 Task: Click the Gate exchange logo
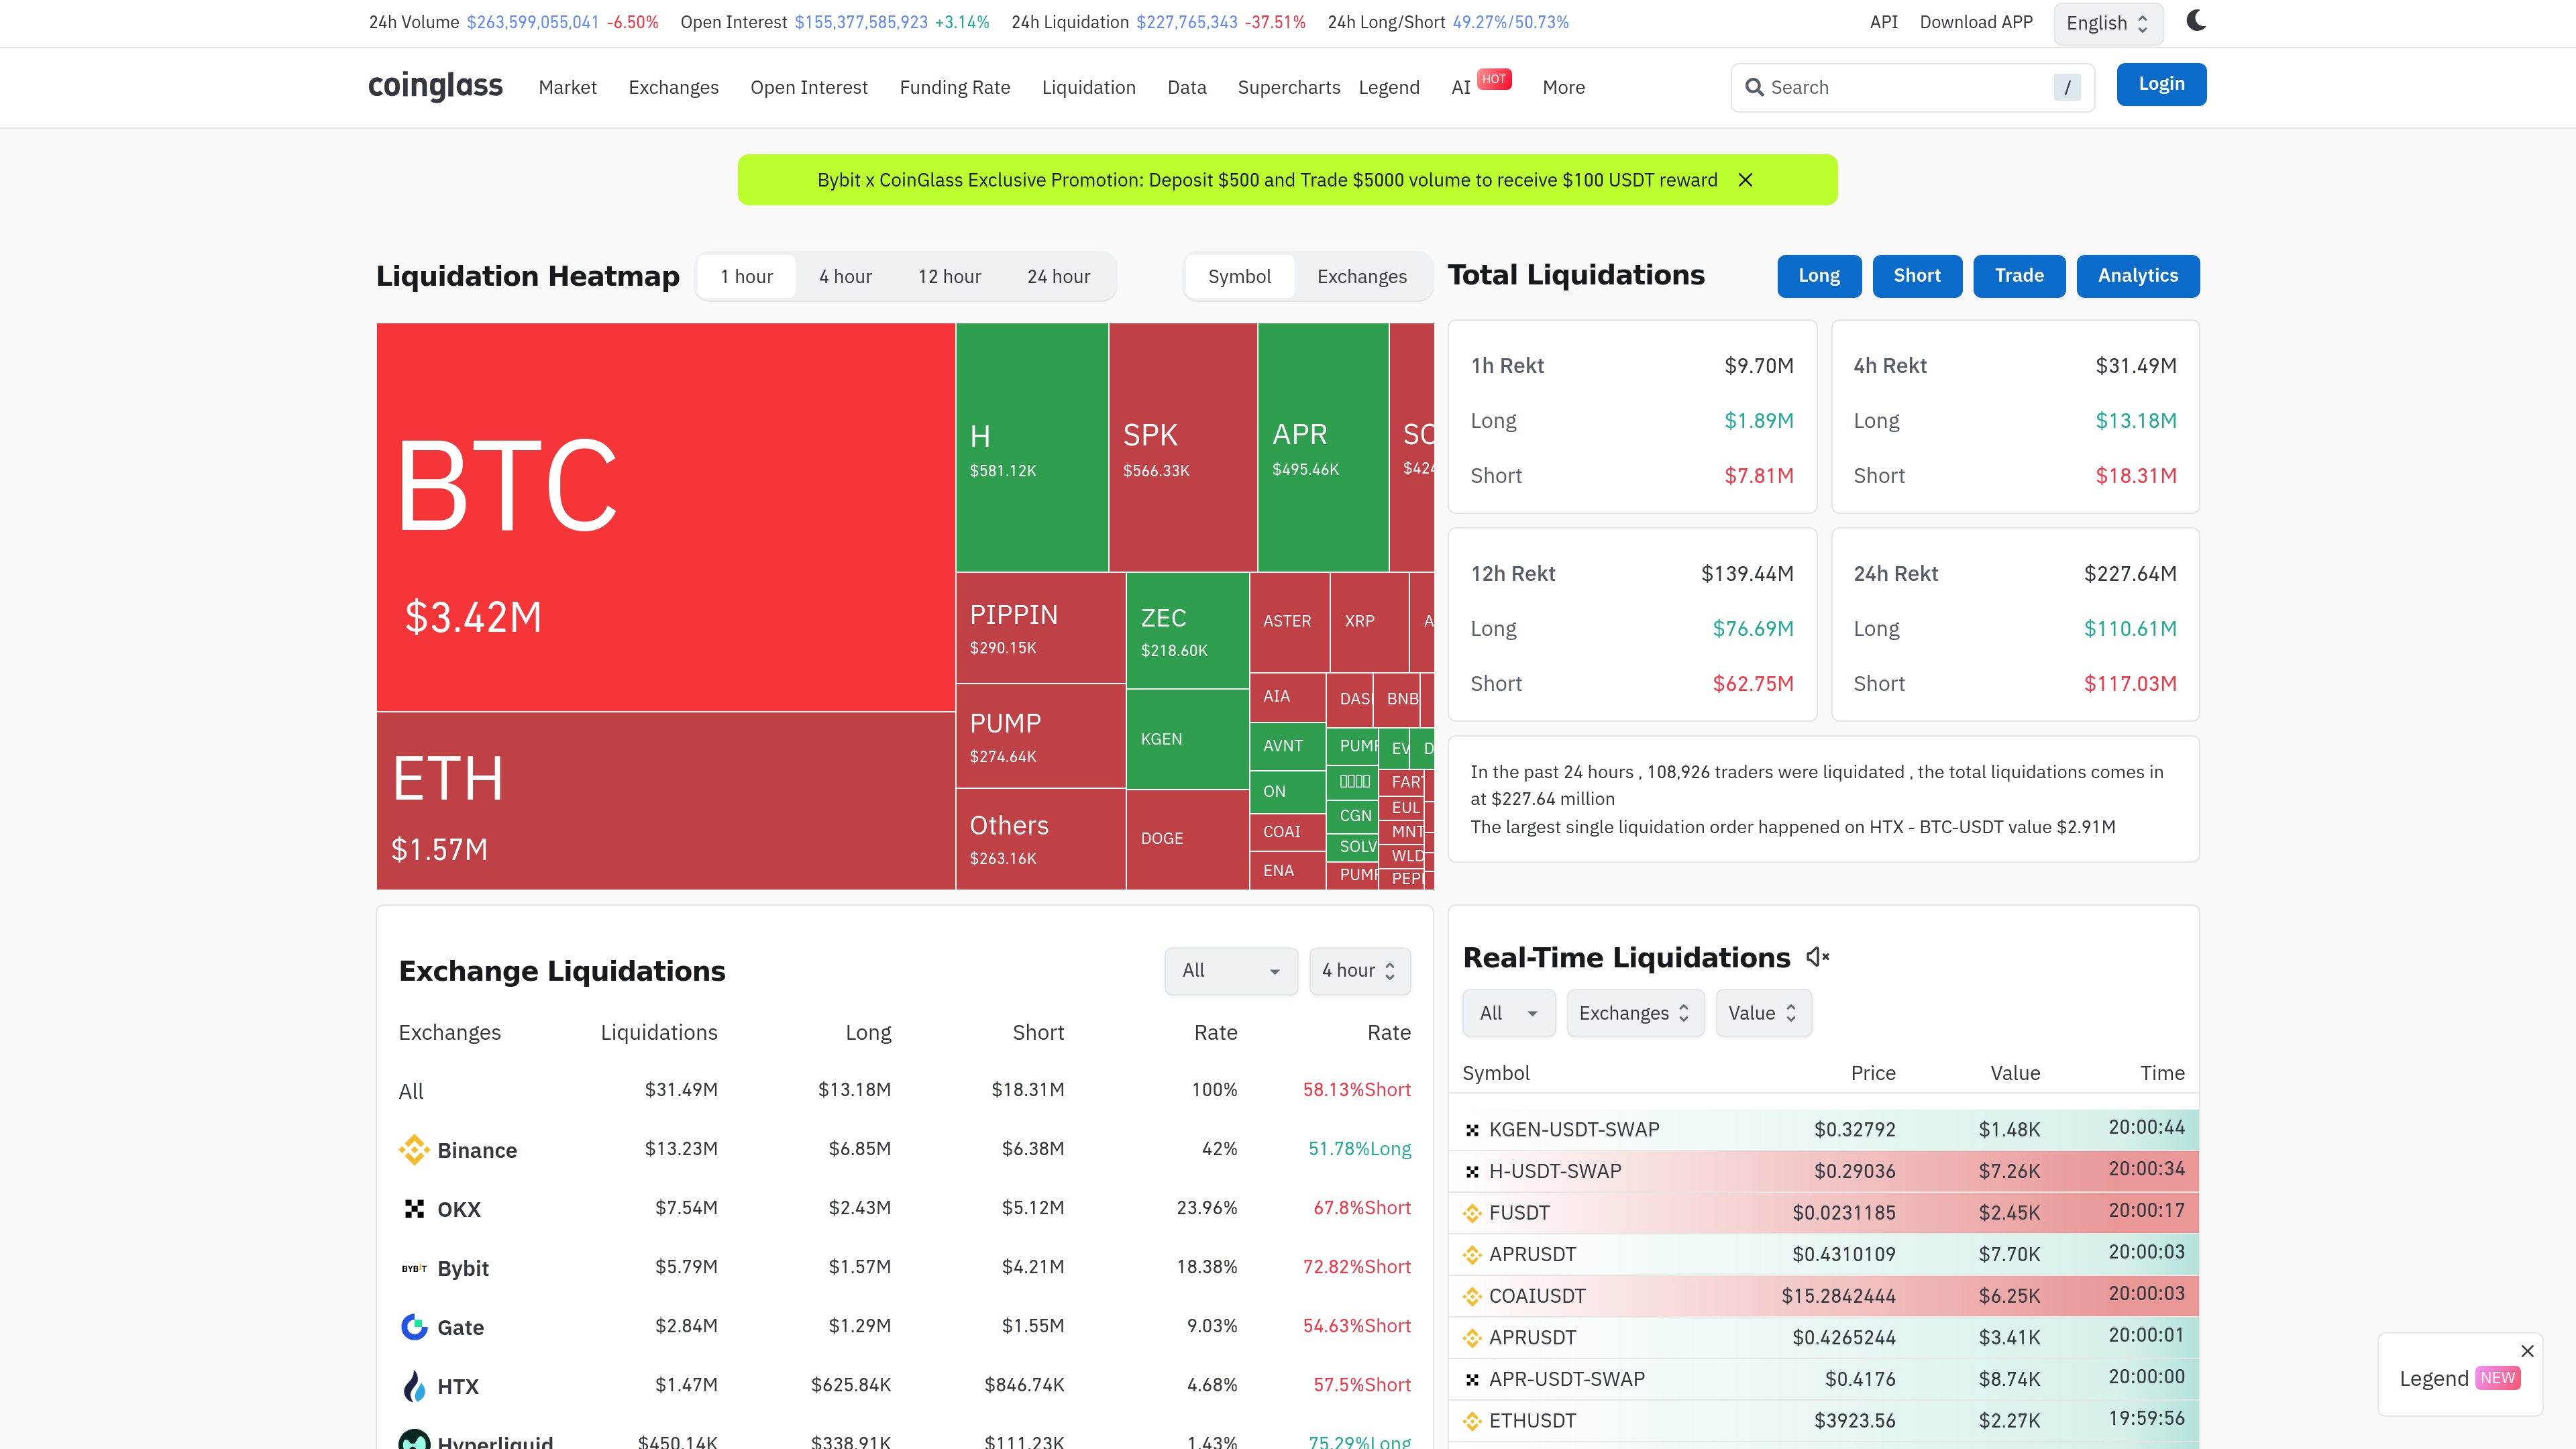coord(413,1326)
